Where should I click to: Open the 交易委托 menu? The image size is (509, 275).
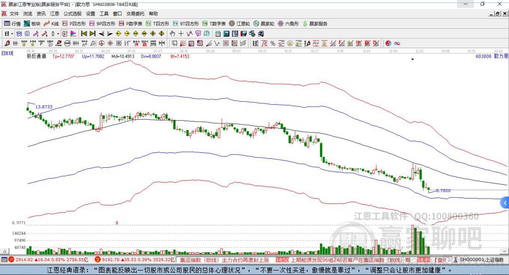coord(135,13)
